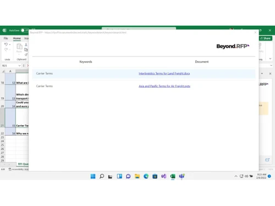275x206 pixels.
Task: Open the File tab in Excel
Action: coord(6,38)
